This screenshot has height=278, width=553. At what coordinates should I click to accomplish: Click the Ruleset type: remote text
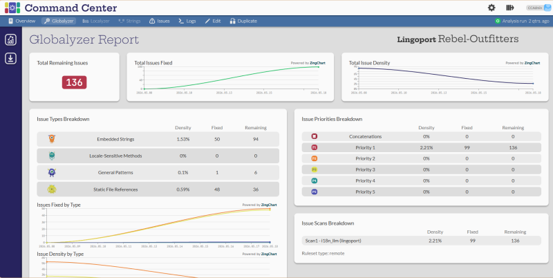(x=323, y=253)
